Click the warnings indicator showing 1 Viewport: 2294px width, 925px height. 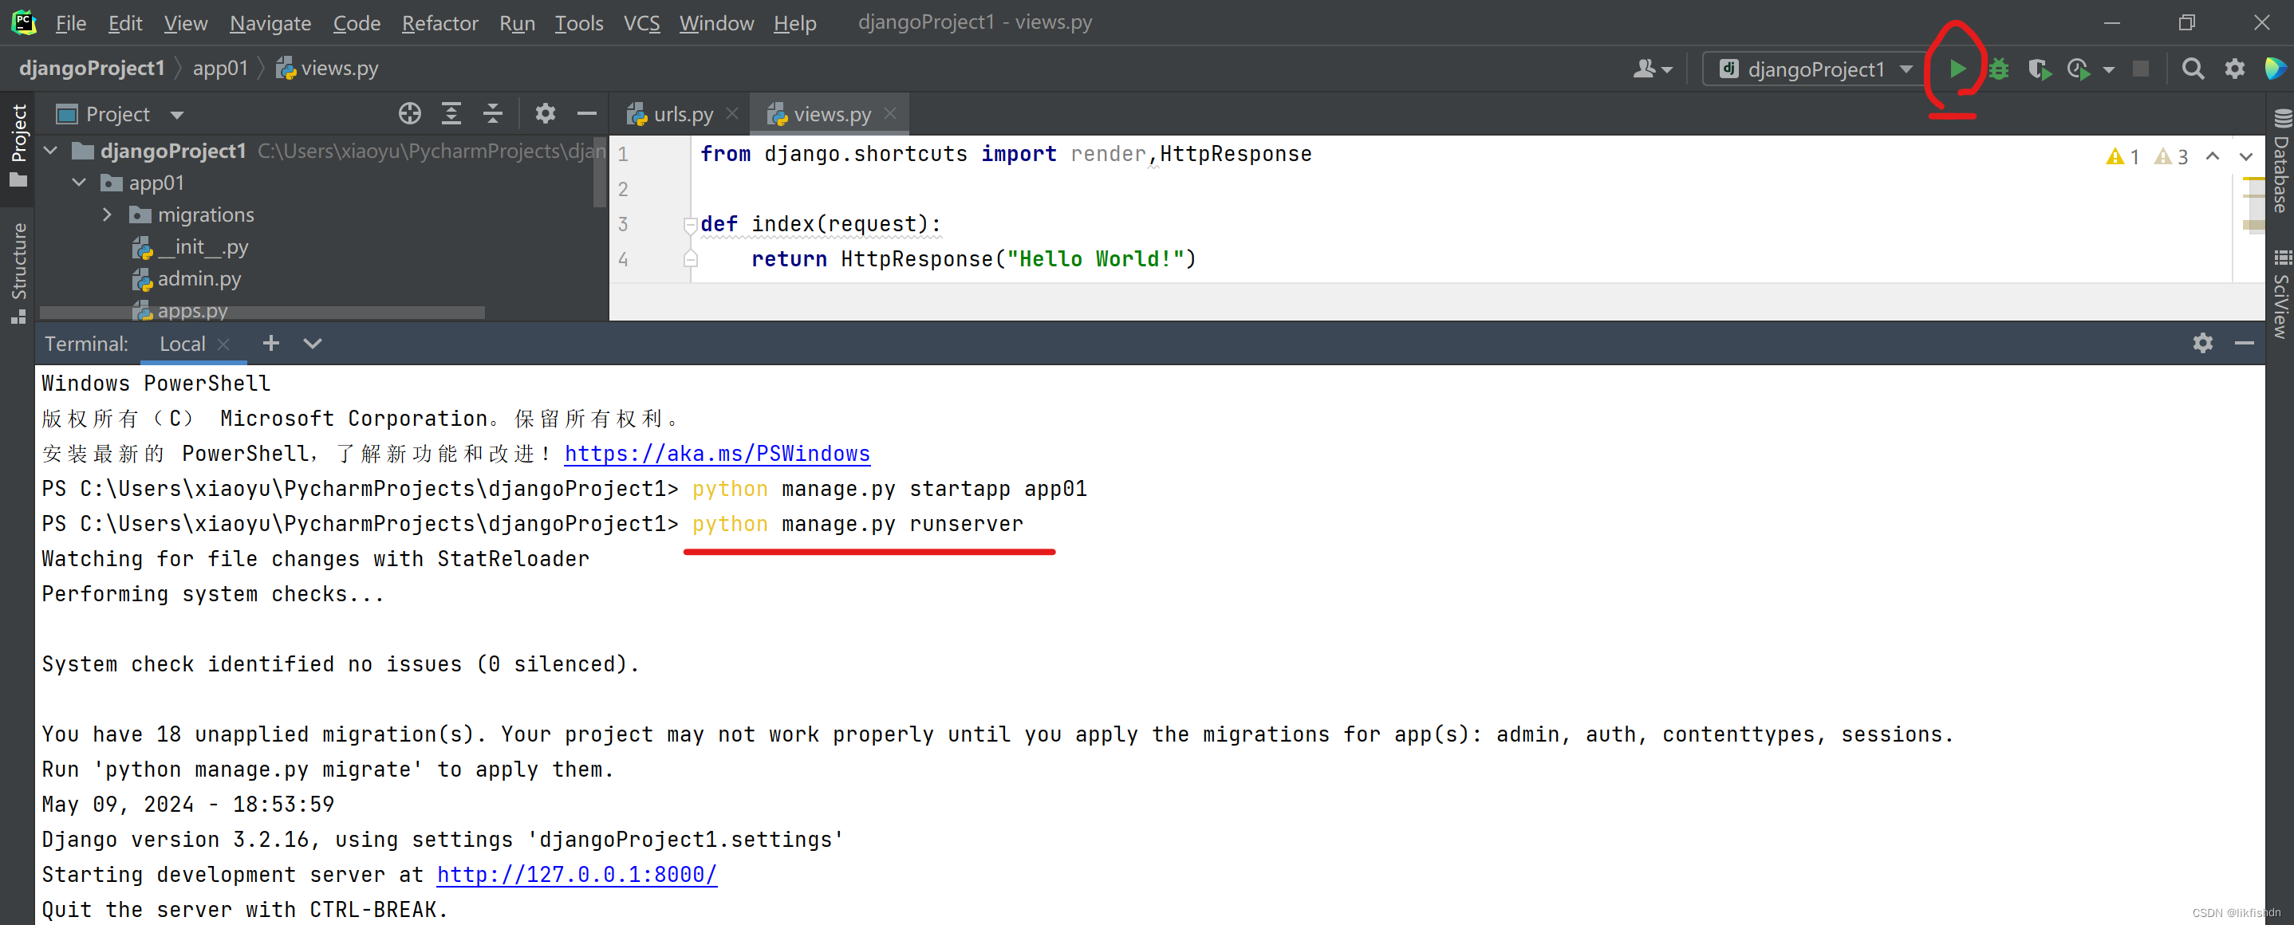(x=2123, y=156)
